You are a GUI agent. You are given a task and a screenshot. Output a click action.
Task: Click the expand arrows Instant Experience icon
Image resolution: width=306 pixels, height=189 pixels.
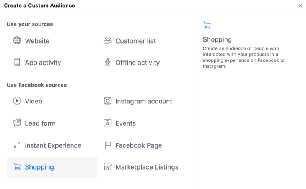17,145
